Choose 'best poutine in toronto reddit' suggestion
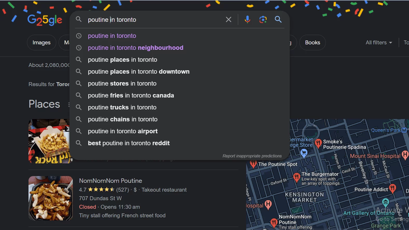The width and height of the screenshot is (409, 230). [129, 143]
